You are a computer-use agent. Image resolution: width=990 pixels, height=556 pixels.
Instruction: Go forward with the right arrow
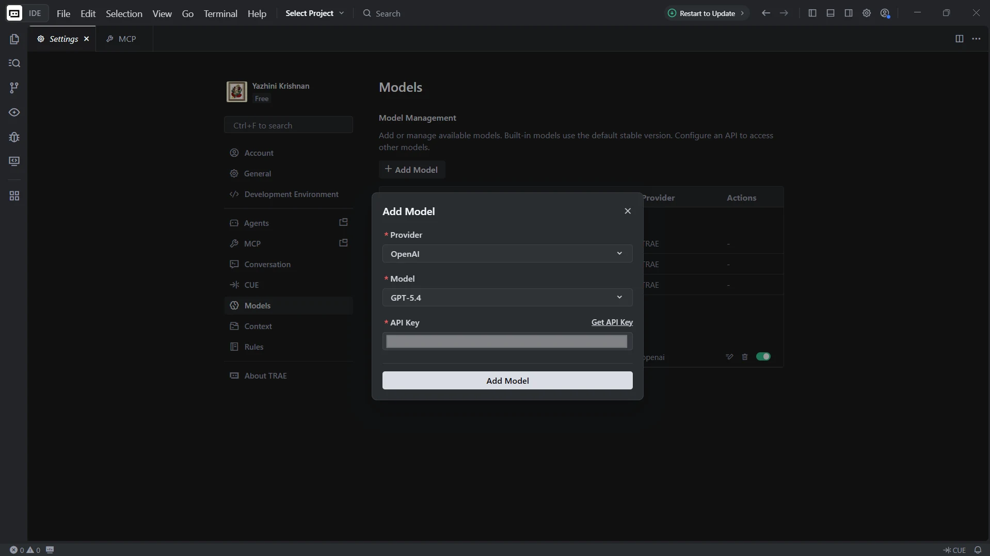(x=784, y=13)
